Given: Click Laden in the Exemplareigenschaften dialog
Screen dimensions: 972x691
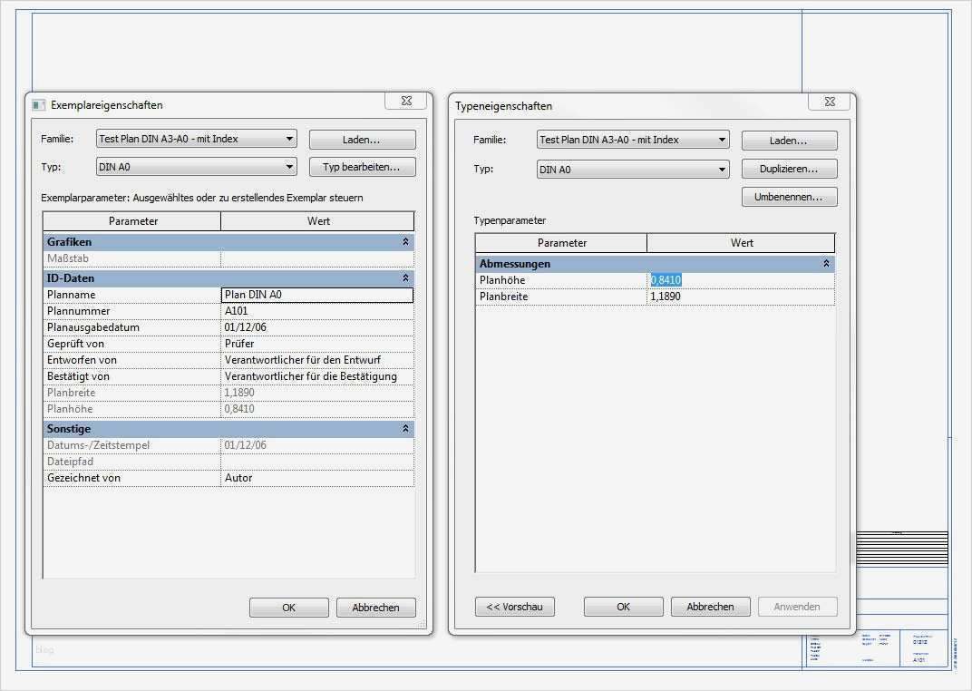Looking at the screenshot, I should click(x=361, y=139).
